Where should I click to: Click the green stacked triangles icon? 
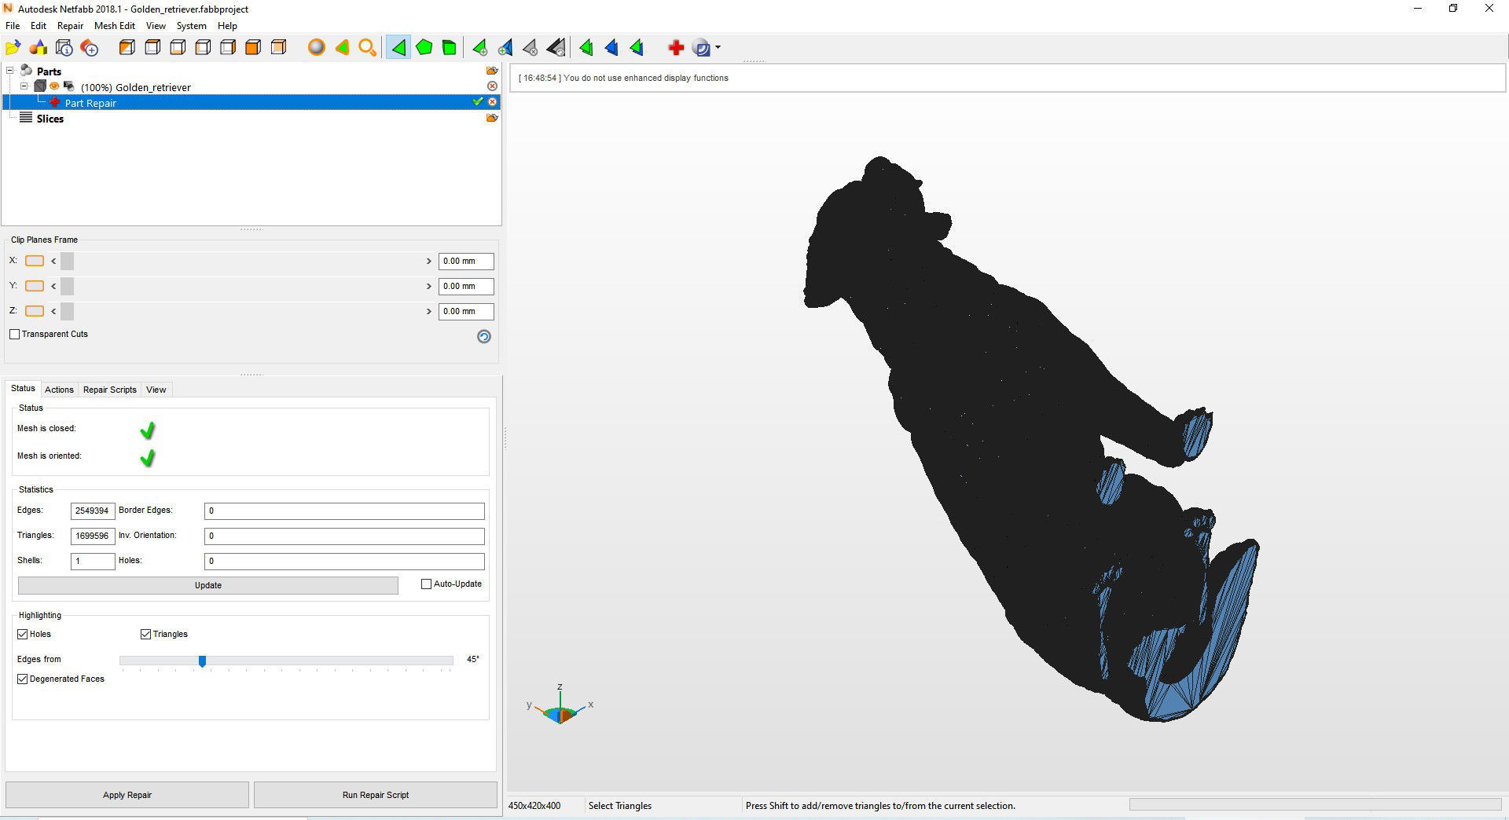pos(586,48)
